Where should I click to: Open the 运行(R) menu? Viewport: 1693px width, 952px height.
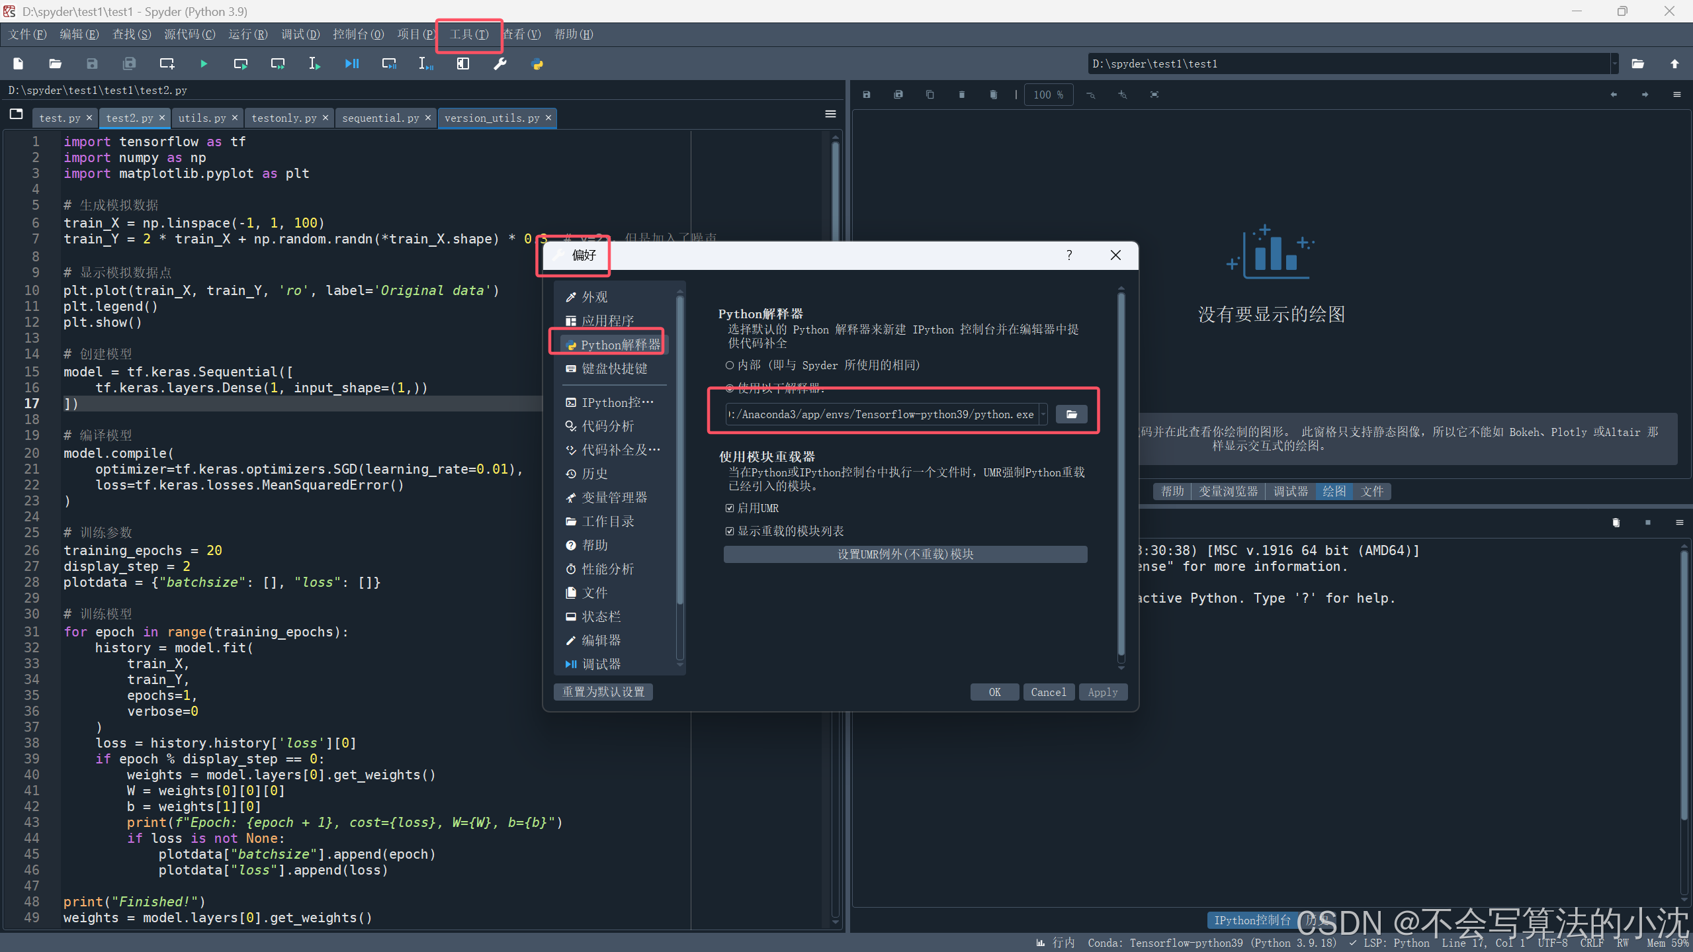[247, 34]
